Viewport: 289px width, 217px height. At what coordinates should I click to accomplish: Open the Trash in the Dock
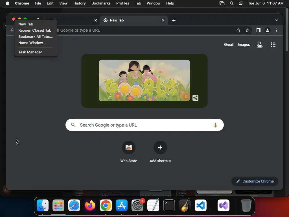coord(246,205)
